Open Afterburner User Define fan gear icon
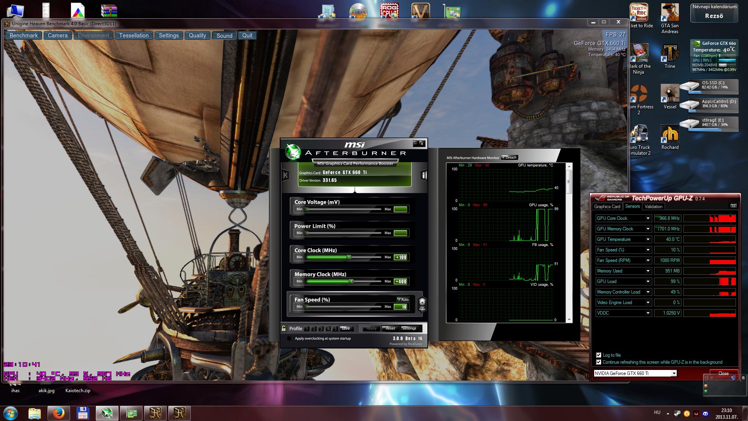The width and height of the screenshot is (748, 421). (422, 304)
